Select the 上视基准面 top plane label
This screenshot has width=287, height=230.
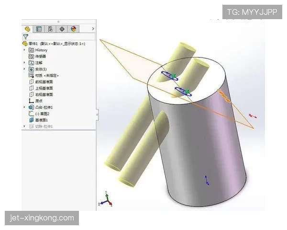click(x=44, y=88)
